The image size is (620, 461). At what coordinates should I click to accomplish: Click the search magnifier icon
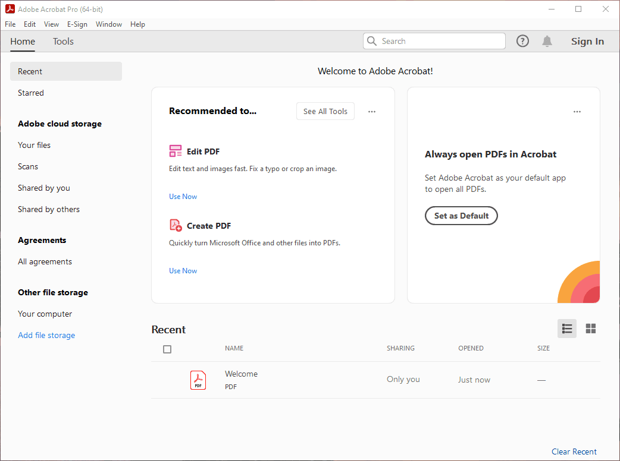pos(372,41)
